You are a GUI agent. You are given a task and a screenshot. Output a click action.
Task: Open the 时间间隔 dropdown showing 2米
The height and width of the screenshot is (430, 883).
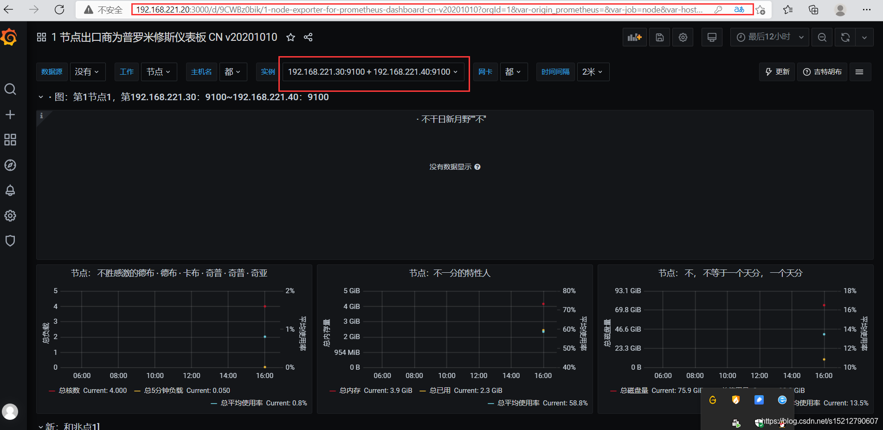point(593,72)
